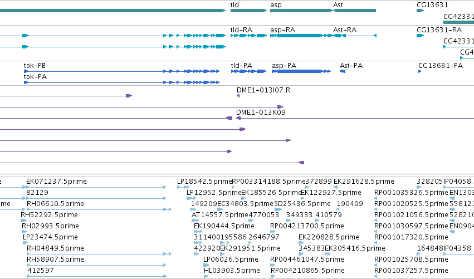This screenshot has height=279, width=474.
Task: Select the RH52292.5prime EST
Action: pos(49,215)
